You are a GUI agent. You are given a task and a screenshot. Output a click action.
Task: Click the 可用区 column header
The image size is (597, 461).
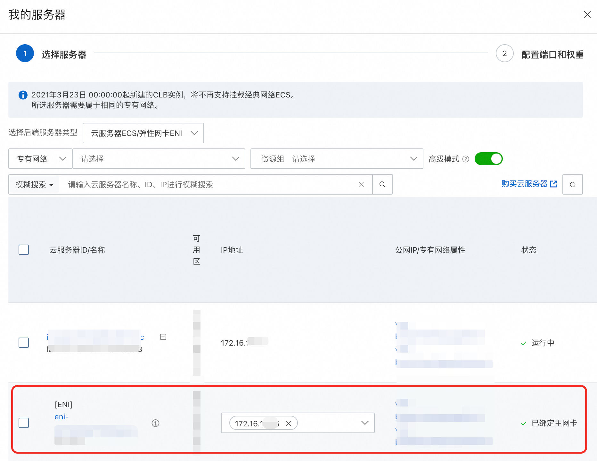tap(197, 250)
